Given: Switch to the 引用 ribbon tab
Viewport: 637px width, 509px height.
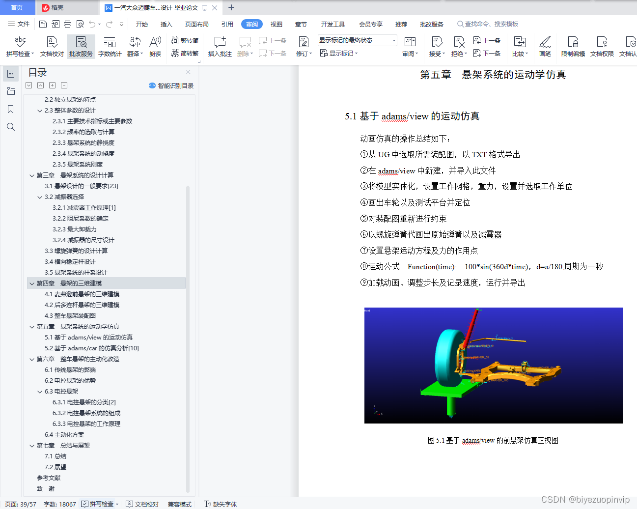Looking at the screenshot, I should 227,24.
